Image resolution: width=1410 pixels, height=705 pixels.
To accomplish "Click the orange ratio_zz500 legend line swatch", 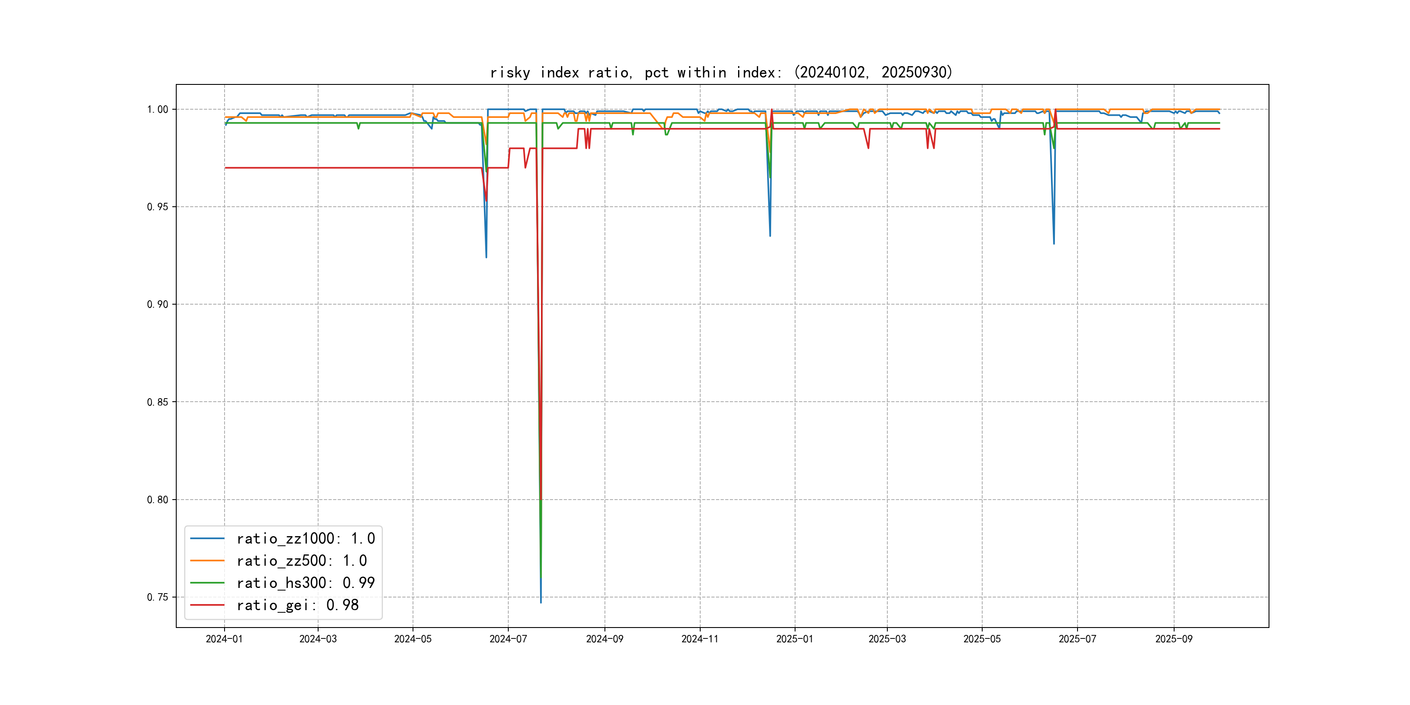I will coord(207,561).
